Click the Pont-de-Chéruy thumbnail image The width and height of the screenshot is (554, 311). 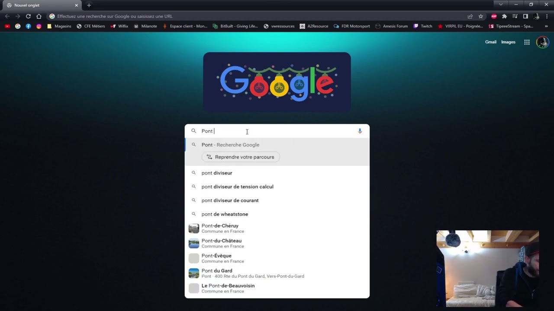click(x=194, y=228)
